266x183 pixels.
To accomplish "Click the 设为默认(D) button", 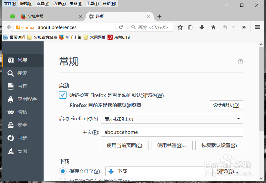I will click(x=226, y=105).
